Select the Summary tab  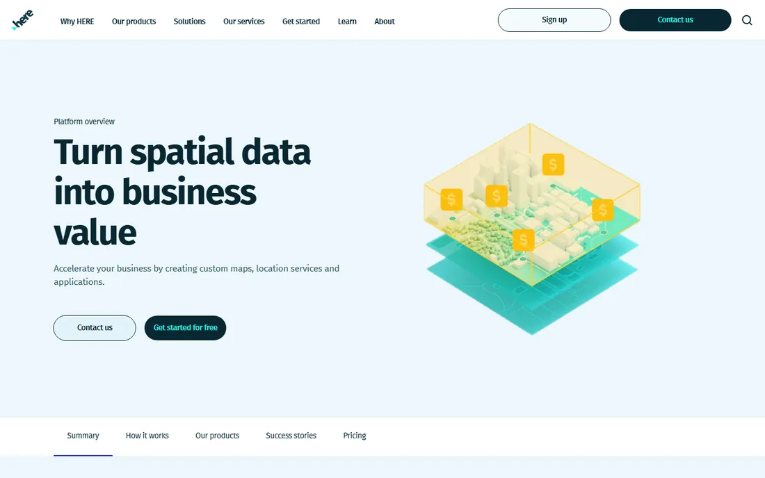83,436
